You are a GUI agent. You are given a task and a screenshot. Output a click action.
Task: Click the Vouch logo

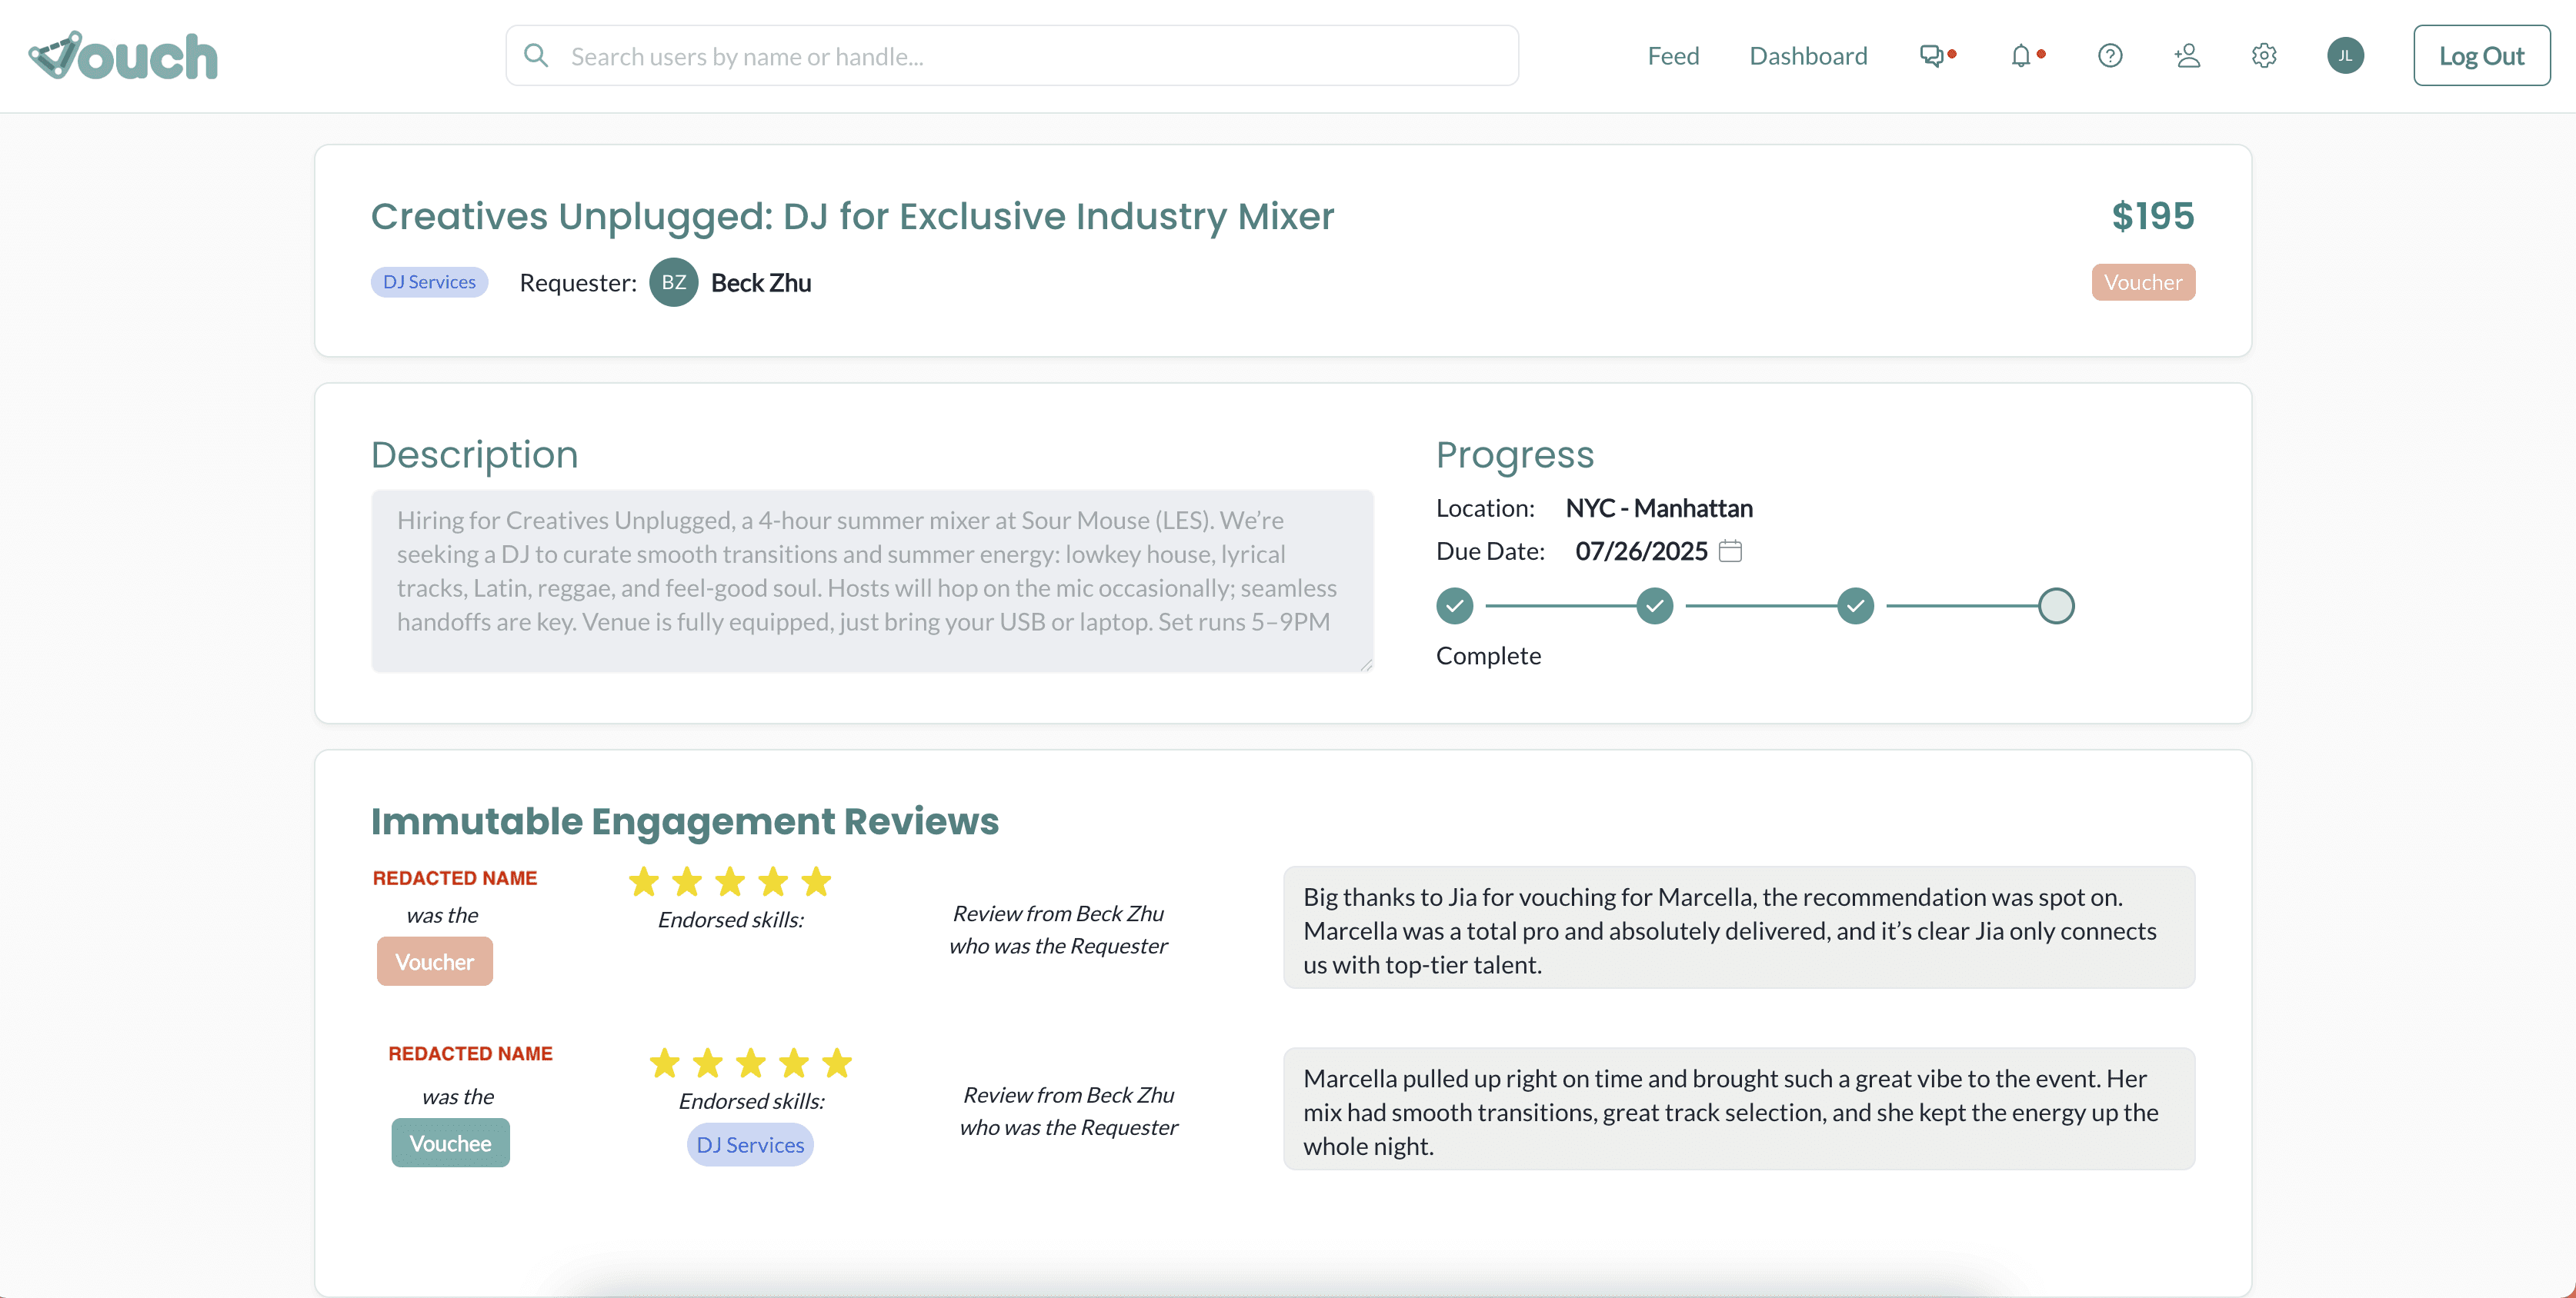[x=123, y=56]
